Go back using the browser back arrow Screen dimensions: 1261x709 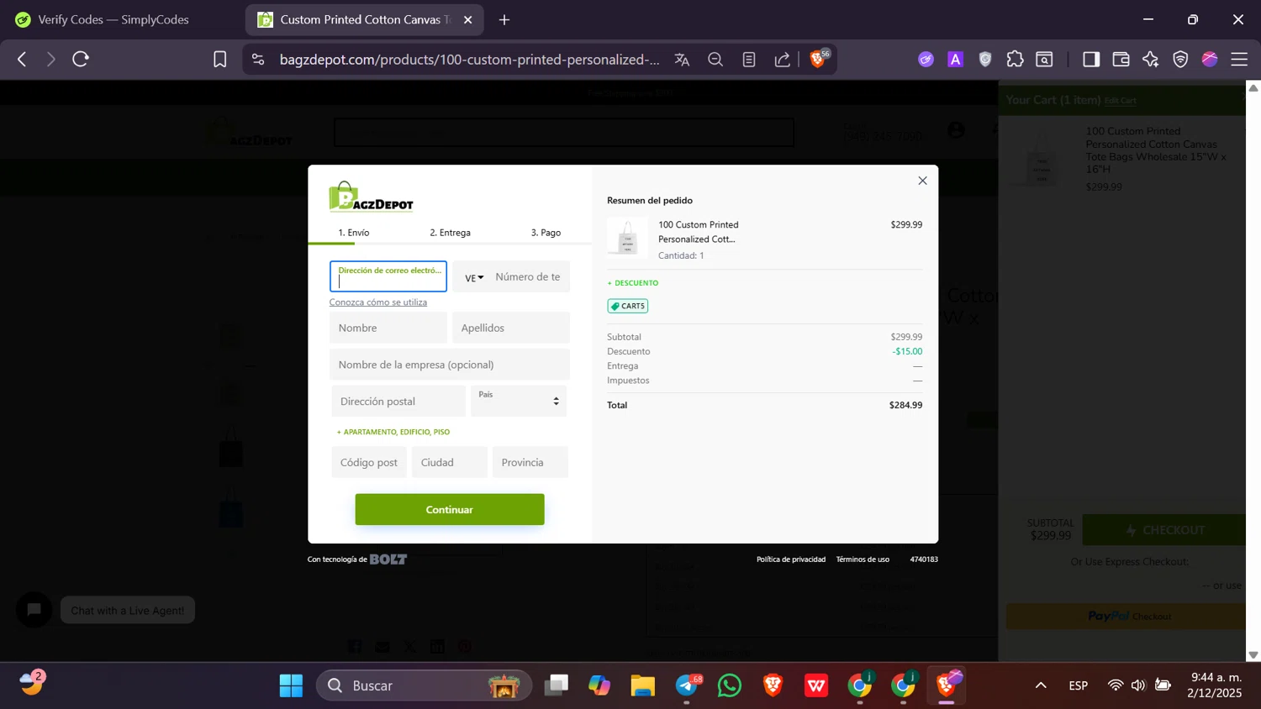pyautogui.click(x=23, y=60)
